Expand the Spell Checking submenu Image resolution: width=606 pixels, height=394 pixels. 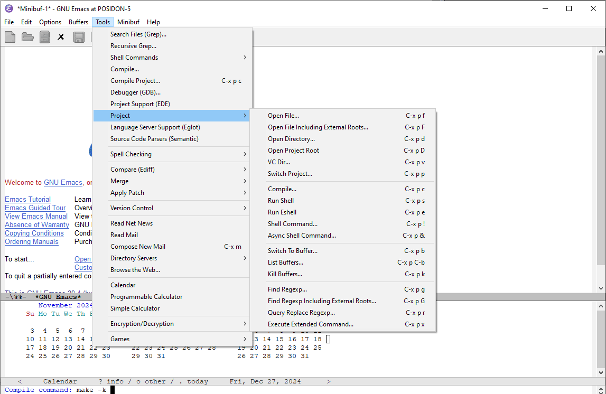tap(173, 154)
